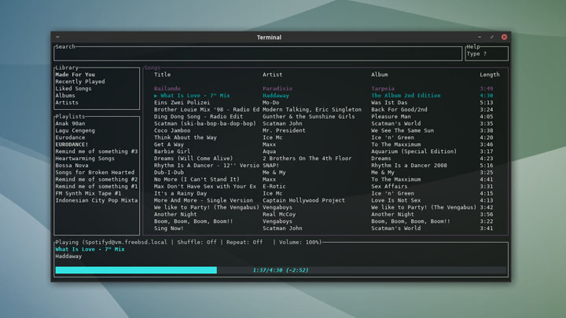Viewport: 566px width, 318px height.
Task: Click album Love Is Not Sex
Action: tap(396, 200)
